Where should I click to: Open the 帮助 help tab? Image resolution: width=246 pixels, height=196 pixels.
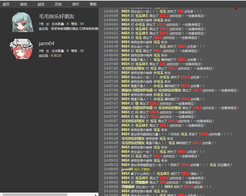click(x=93, y=4)
